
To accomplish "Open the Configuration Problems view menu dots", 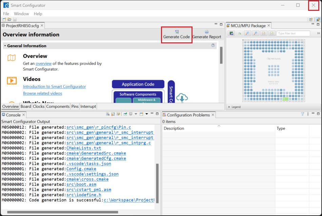I will pos(308,114).
